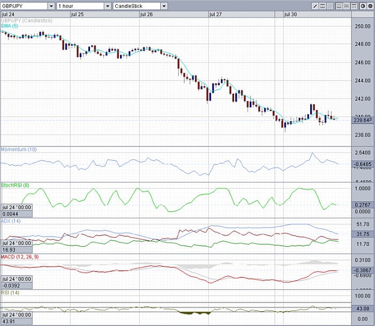Click the RSI value tag 43.08
The image size is (375, 326).
click(362, 309)
